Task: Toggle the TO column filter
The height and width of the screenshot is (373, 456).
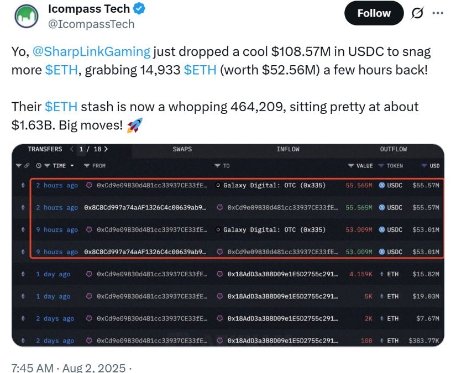Action: [217, 166]
